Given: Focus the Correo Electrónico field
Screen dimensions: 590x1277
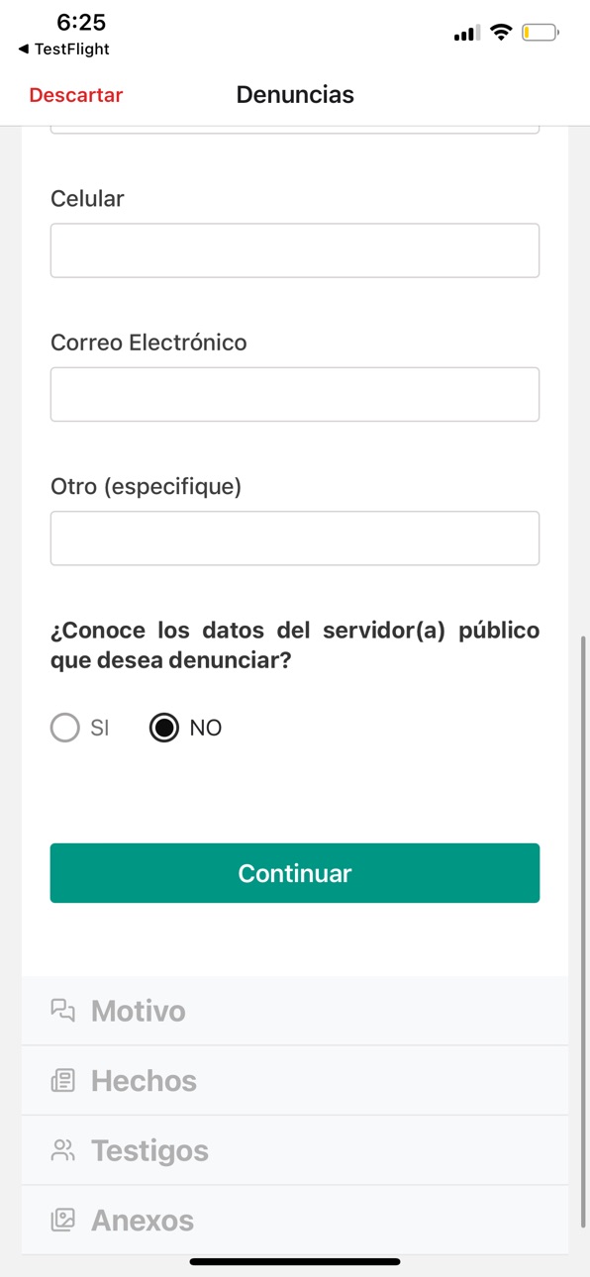Looking at the screenshot, I should click(295, 394).
